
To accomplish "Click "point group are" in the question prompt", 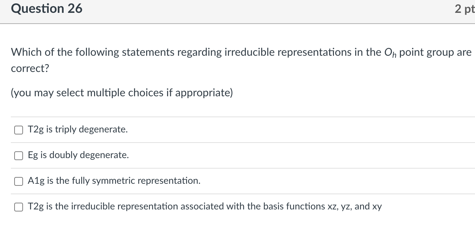I will (435, 52).
